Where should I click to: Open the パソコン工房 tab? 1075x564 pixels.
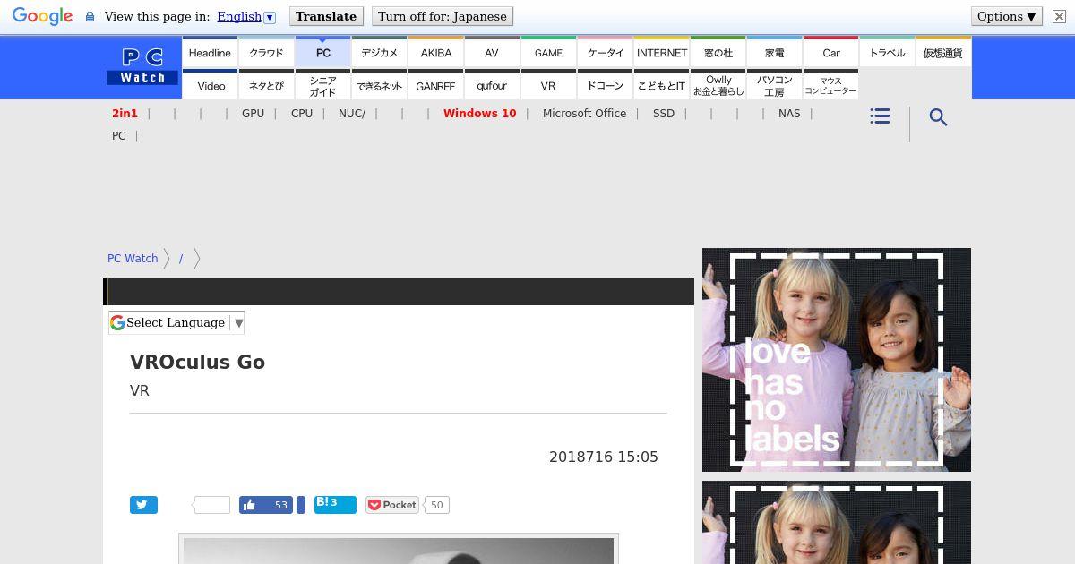[x=774, y=85]
